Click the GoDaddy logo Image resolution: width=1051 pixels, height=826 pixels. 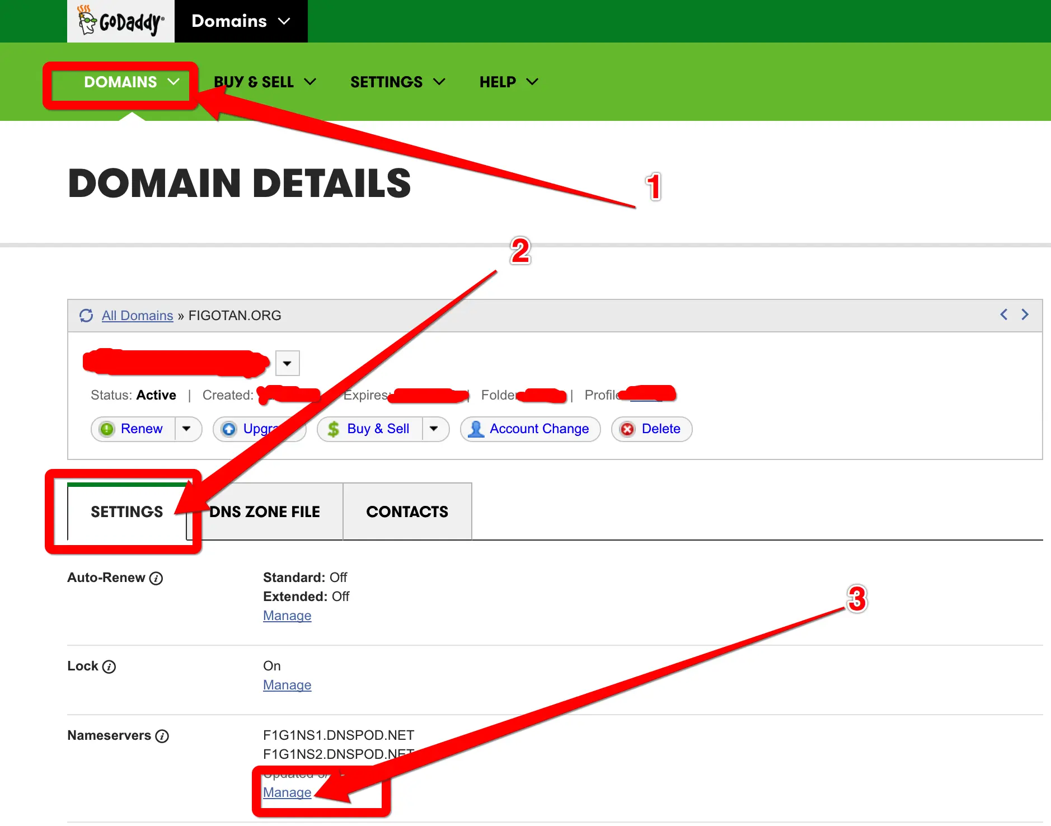pos(121,21)
